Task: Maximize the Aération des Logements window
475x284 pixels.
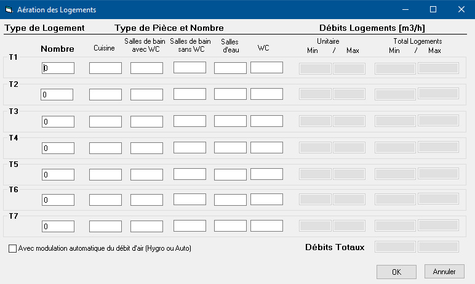Action: pyautogui.click(x=433, y=10)
